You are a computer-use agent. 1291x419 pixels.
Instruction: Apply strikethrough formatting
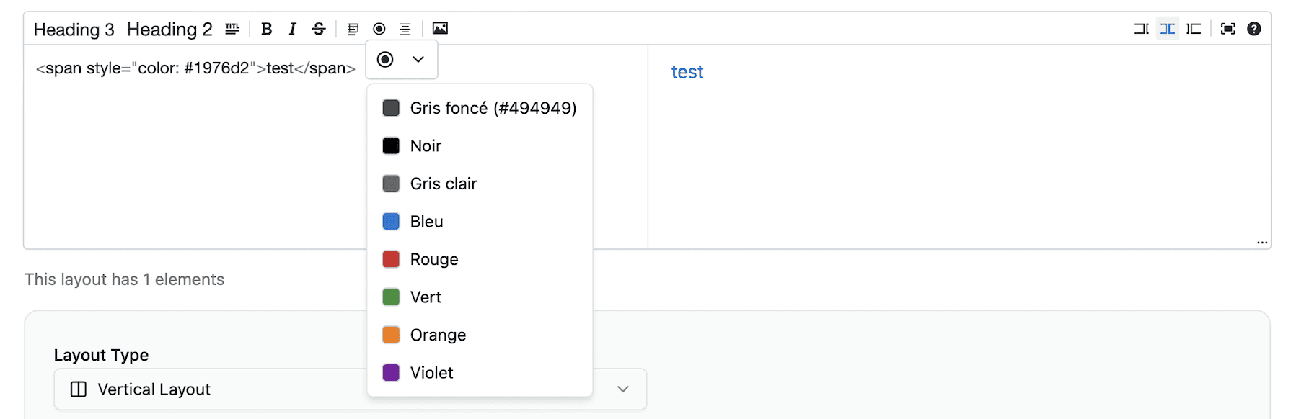click(319, 29)
